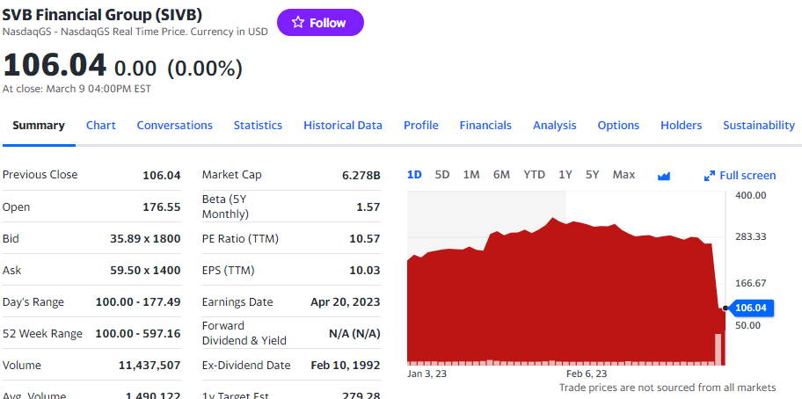Select the 1D chart range
The height and width of the screenshot is (399, 802).
414,175
